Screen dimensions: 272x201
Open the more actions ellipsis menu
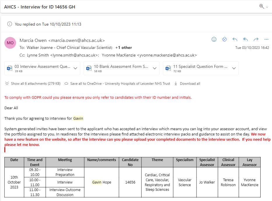click(266, 39)
